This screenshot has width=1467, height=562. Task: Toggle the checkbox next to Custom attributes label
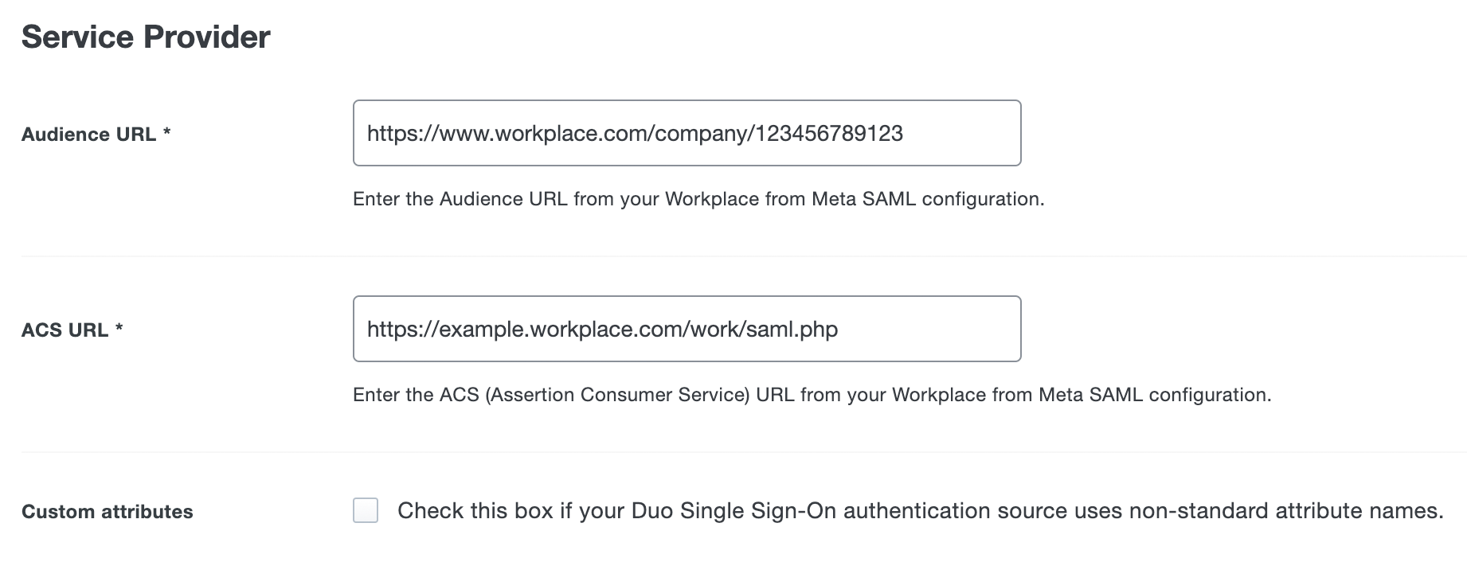(366, 510)
